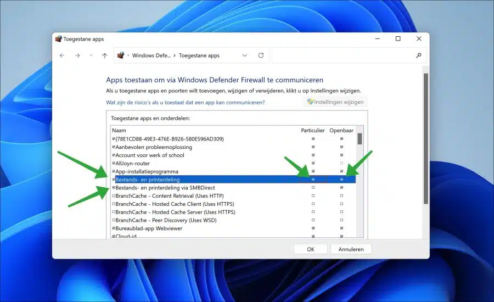Toggle Particulier checkbox for App-installatieprogramma
This screenshot has width=494, height=302.
pos(313,171)
